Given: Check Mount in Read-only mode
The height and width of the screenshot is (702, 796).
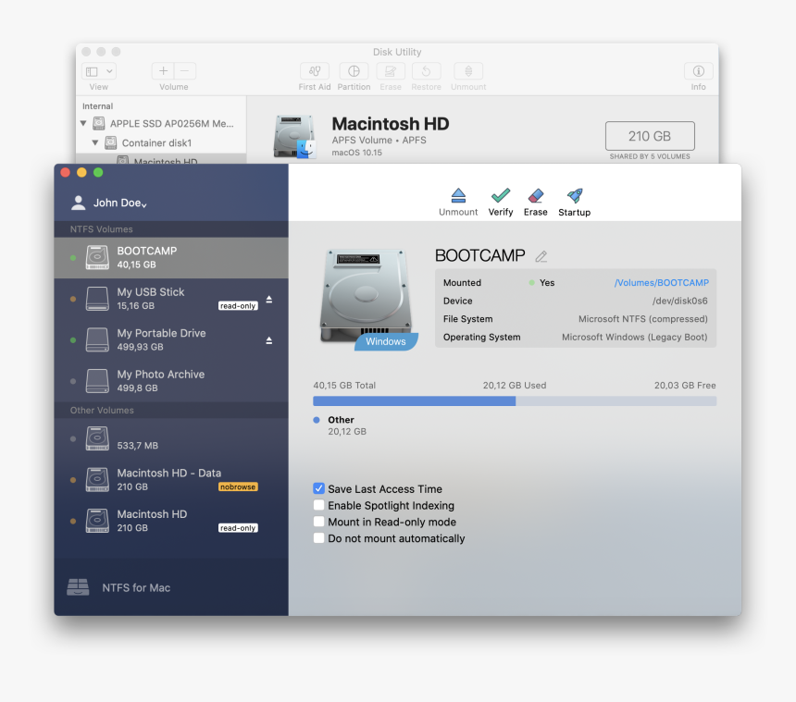Looking at the screenshot, I should click(x=318, y=522).
